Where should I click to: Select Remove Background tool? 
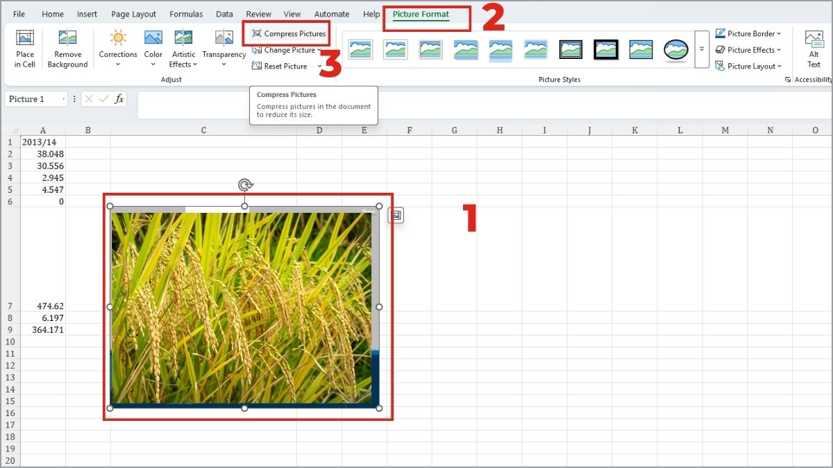click(67, 49)
